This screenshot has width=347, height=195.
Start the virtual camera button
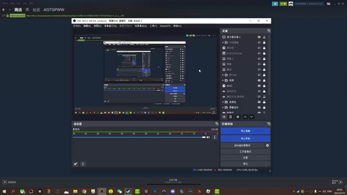(x=242, y=146)
